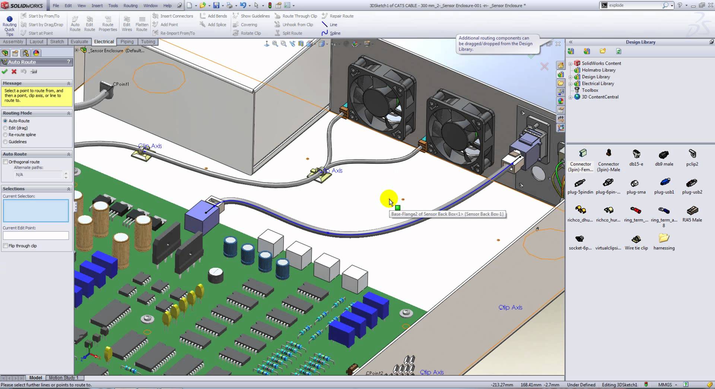The image size is (715, 389).
Task: Enable the Orthogonal route checkbox
Action: [6, 162]
